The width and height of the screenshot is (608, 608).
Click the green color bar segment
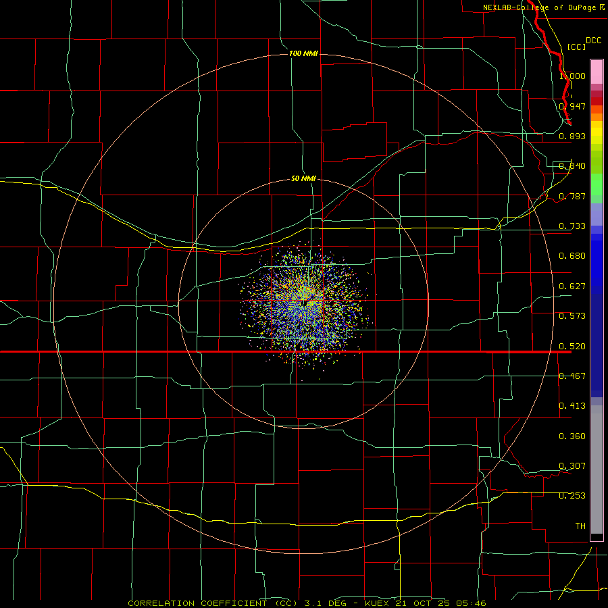(x=597, y=184)
